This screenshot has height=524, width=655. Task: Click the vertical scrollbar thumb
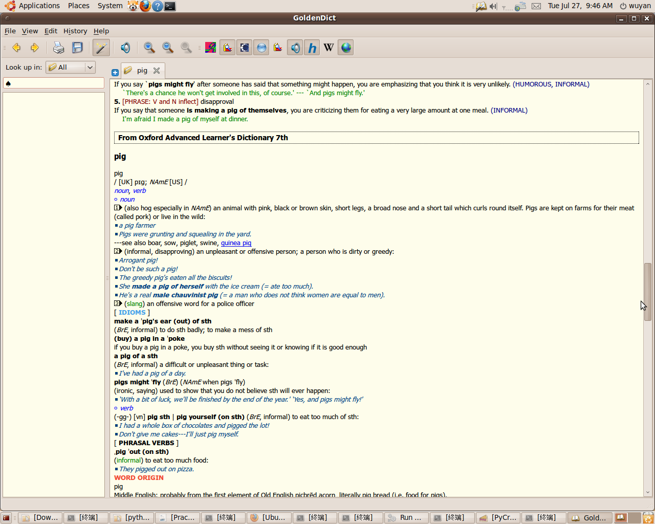[x=648, y=292]
